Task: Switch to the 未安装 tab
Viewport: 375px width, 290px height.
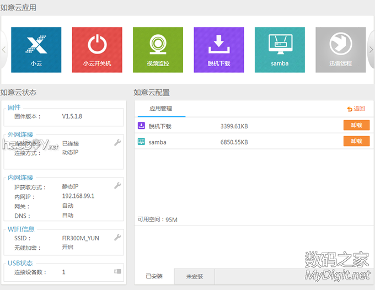Action: pos(194,276)
